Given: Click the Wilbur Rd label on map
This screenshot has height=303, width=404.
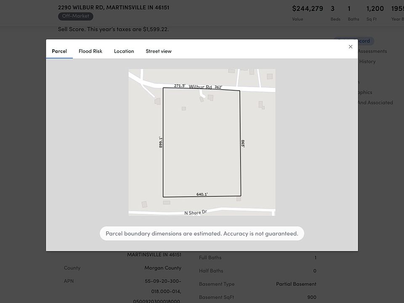Looking at the screenshot, I should pos(200,87).
